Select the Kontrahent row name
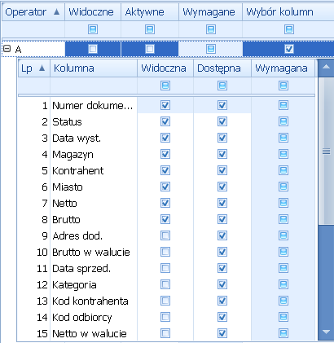334x343 pixels. (78, 170)
